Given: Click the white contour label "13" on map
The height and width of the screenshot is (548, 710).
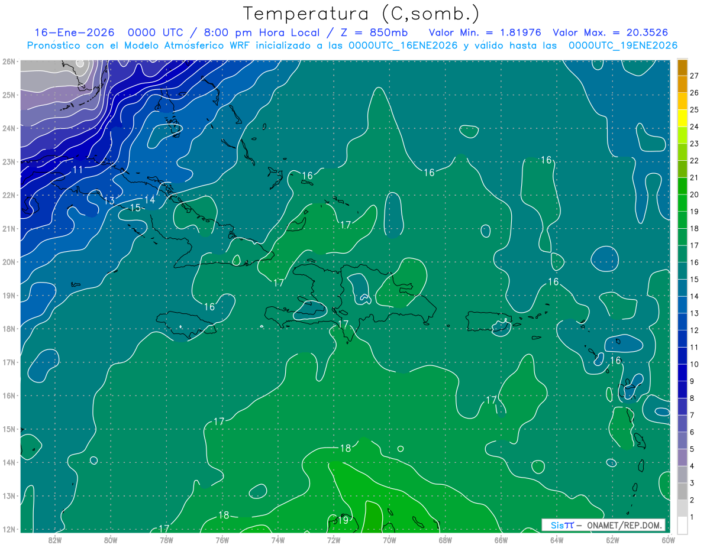Looking at the screenshot, I should point(109,201).
